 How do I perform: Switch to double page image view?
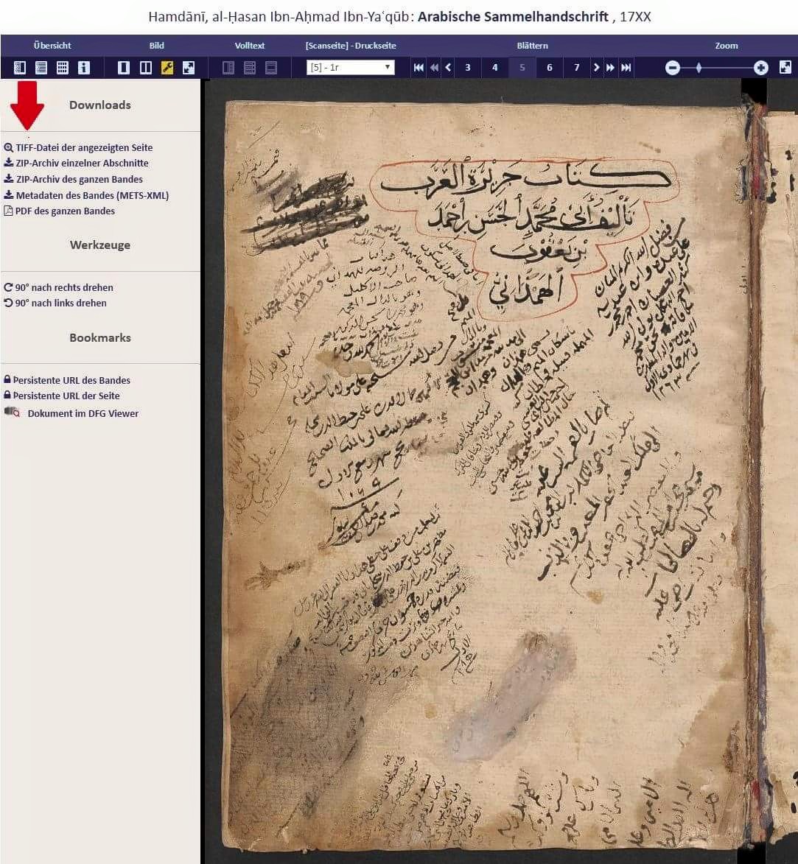point(145,68)
